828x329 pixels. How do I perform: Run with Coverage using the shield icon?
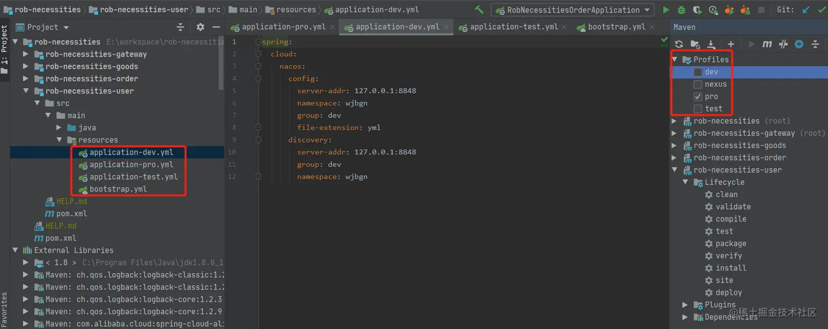pos(697,10)
